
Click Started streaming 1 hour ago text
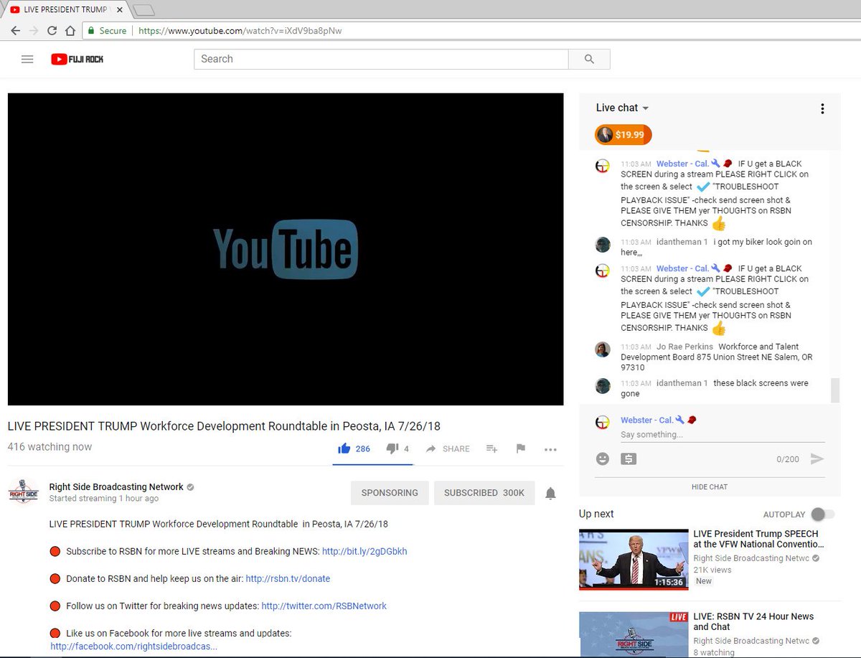pos(104,498)
